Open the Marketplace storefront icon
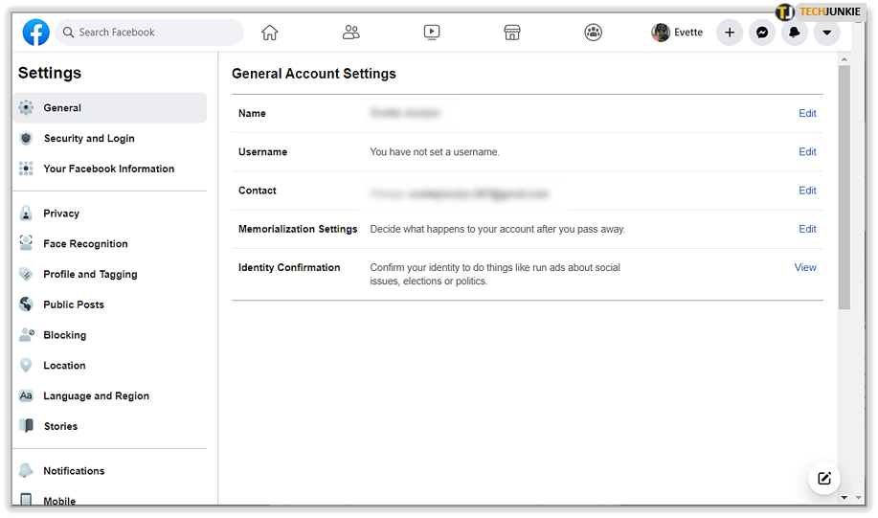 point(512,32)
